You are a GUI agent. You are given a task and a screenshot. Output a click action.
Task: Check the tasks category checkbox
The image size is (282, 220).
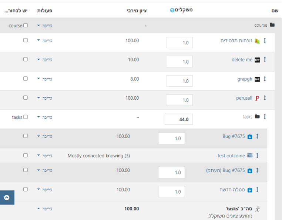coord(26,117)
